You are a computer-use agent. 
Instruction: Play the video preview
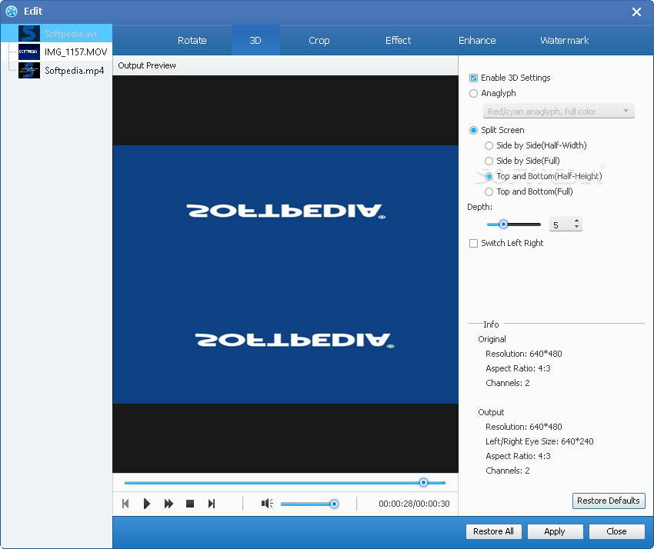click(146, 504)
